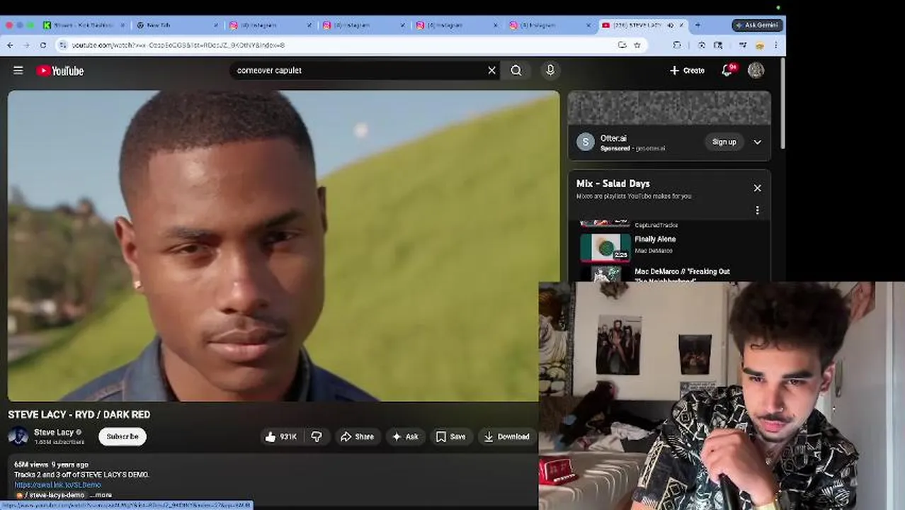Open the Mix playlist three-dot options
Viewport: 905px width, 510px height.
pos(758,210)
